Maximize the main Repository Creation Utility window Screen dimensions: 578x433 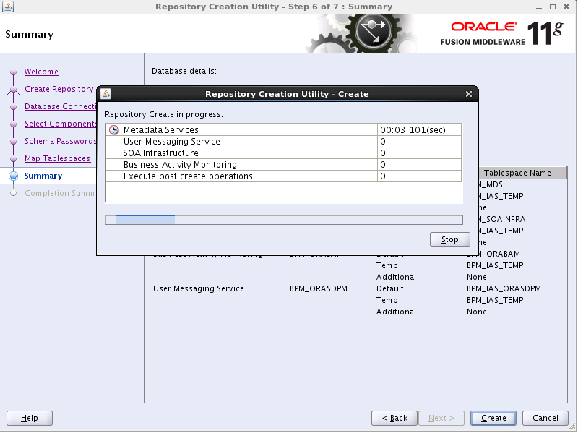pyautogui.click(x=553, y=7)
